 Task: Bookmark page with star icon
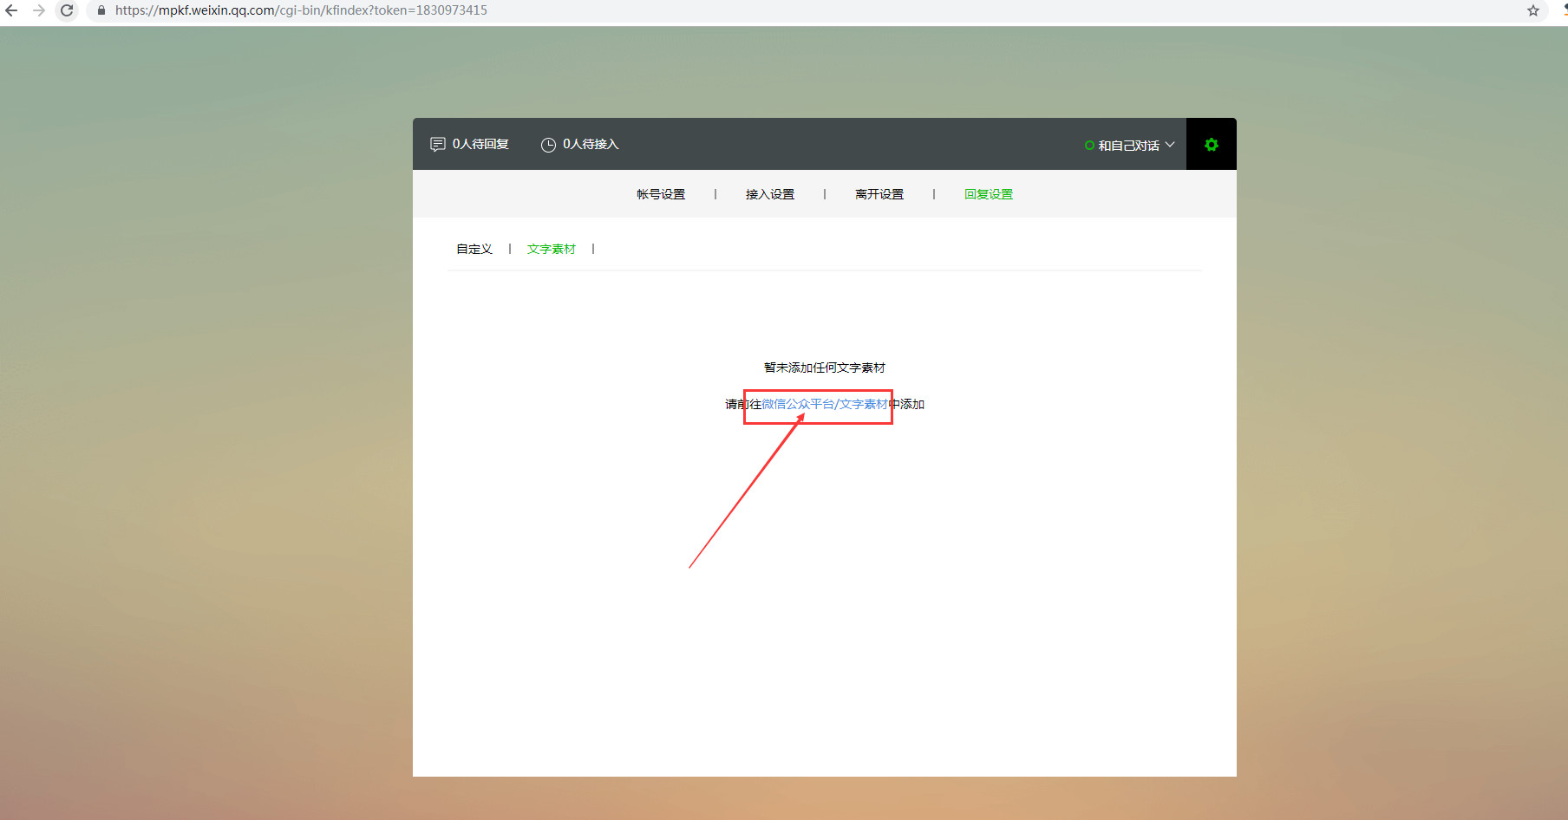point(1533,10)
